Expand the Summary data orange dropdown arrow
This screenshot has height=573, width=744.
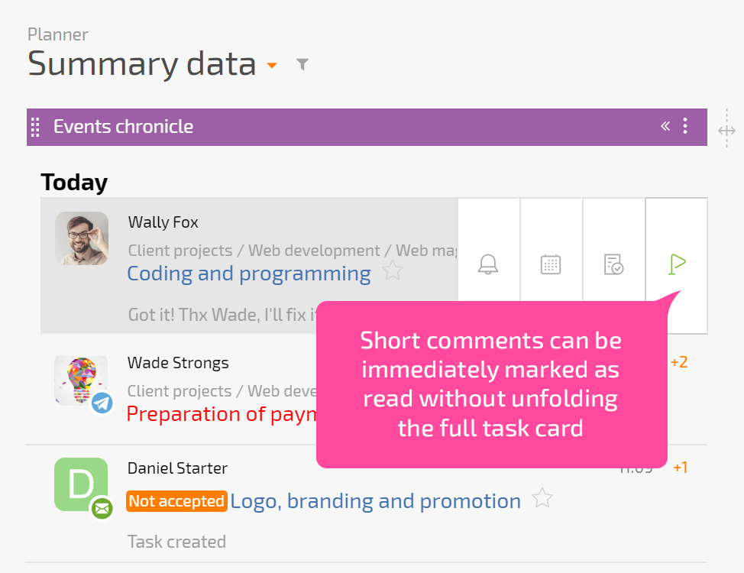pos(272,65)
